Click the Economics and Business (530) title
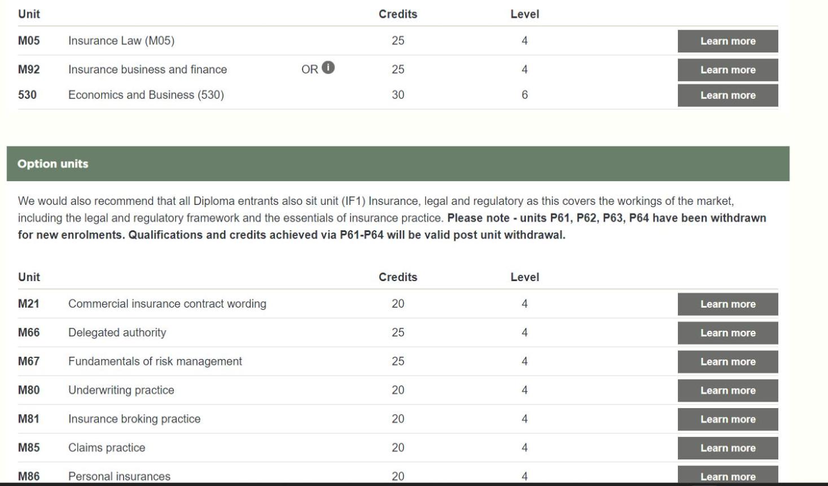Screen dimensions: 828x486 (x=146, y=95)
